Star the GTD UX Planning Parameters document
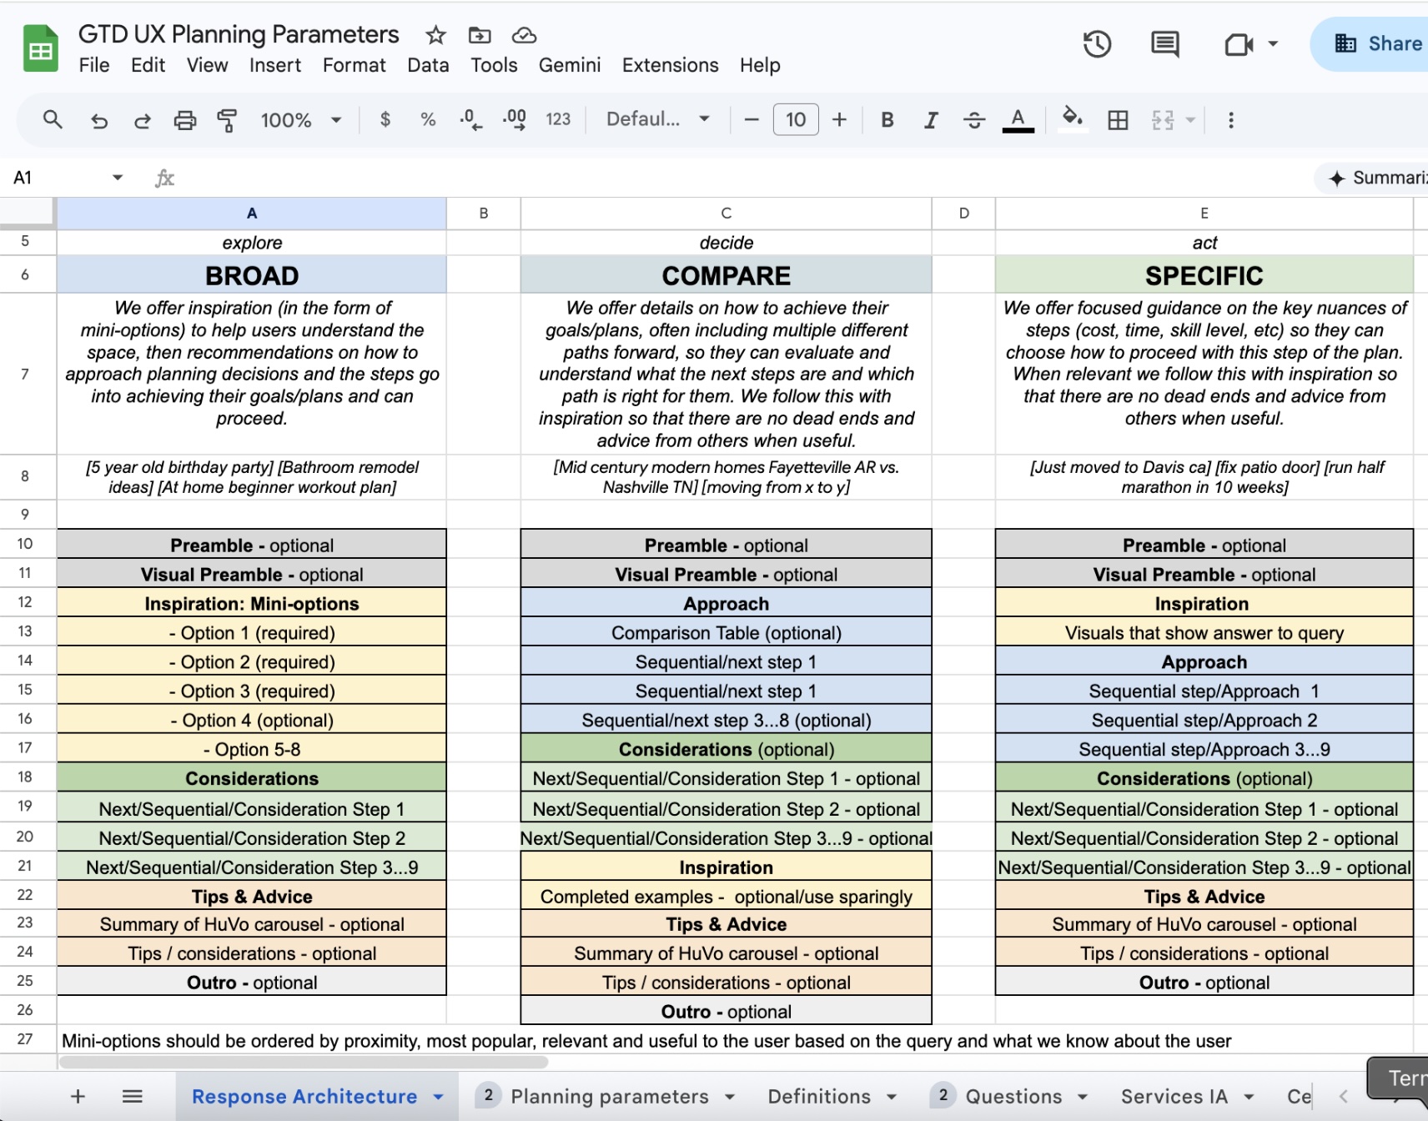This screenshot has width=1428, height=1121. (435, 35)
